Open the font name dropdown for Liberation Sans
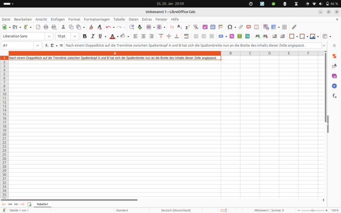 [x=49, y=36]
